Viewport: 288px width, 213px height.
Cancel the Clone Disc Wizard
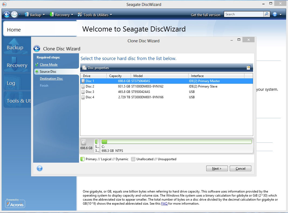pos(240,169)
